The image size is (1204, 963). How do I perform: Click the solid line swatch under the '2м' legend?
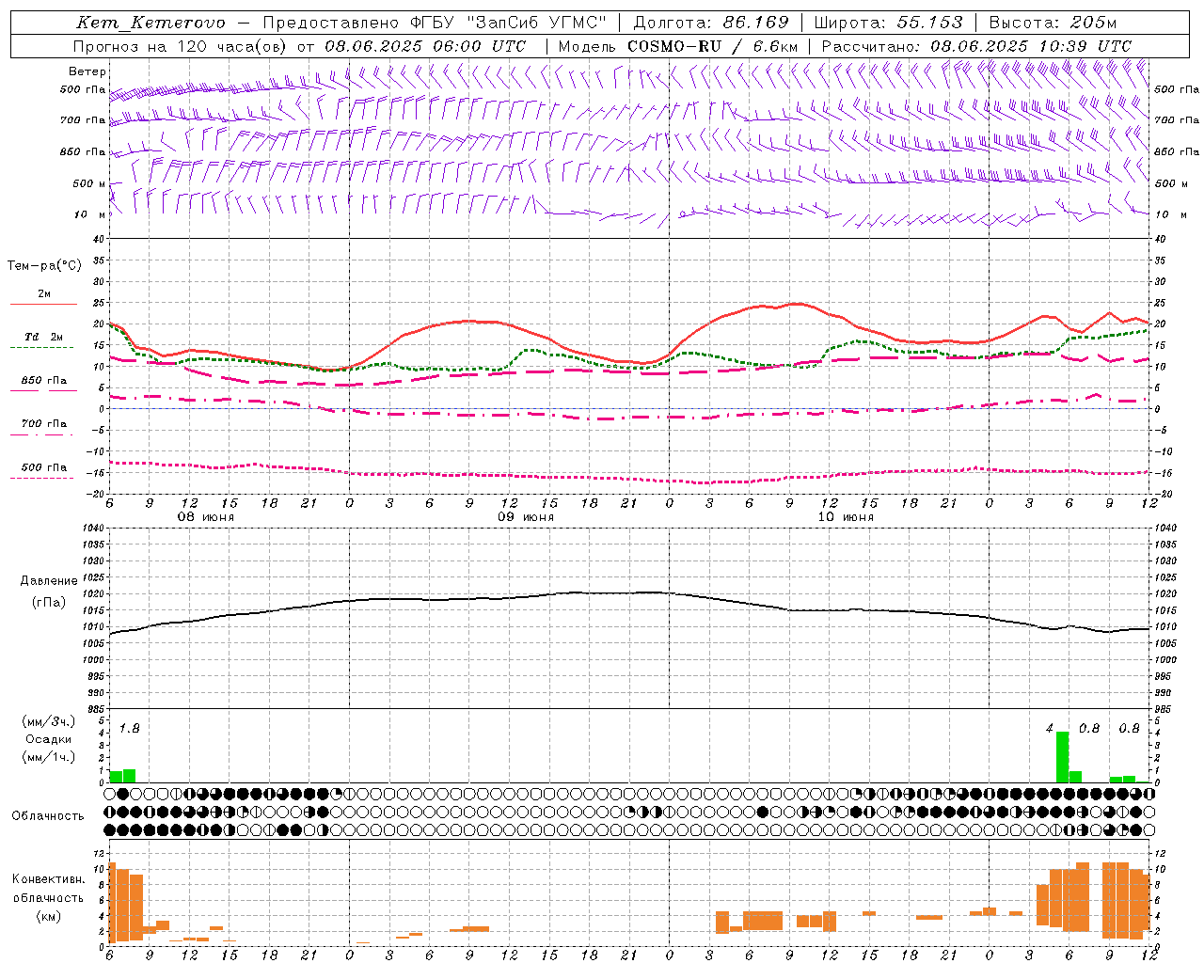point(43,305)
